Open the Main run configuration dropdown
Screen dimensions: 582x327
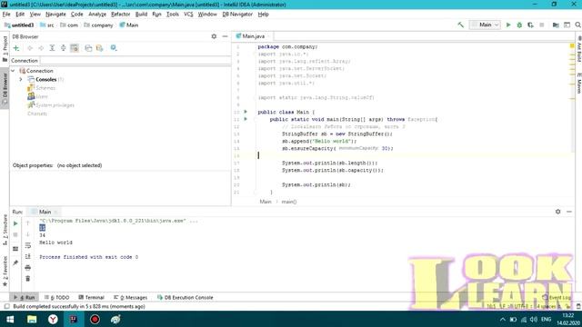click(x=485, y=25)
